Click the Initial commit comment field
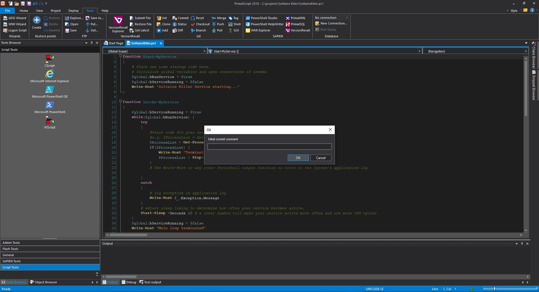539x292 pixels. tap(269, 147)
